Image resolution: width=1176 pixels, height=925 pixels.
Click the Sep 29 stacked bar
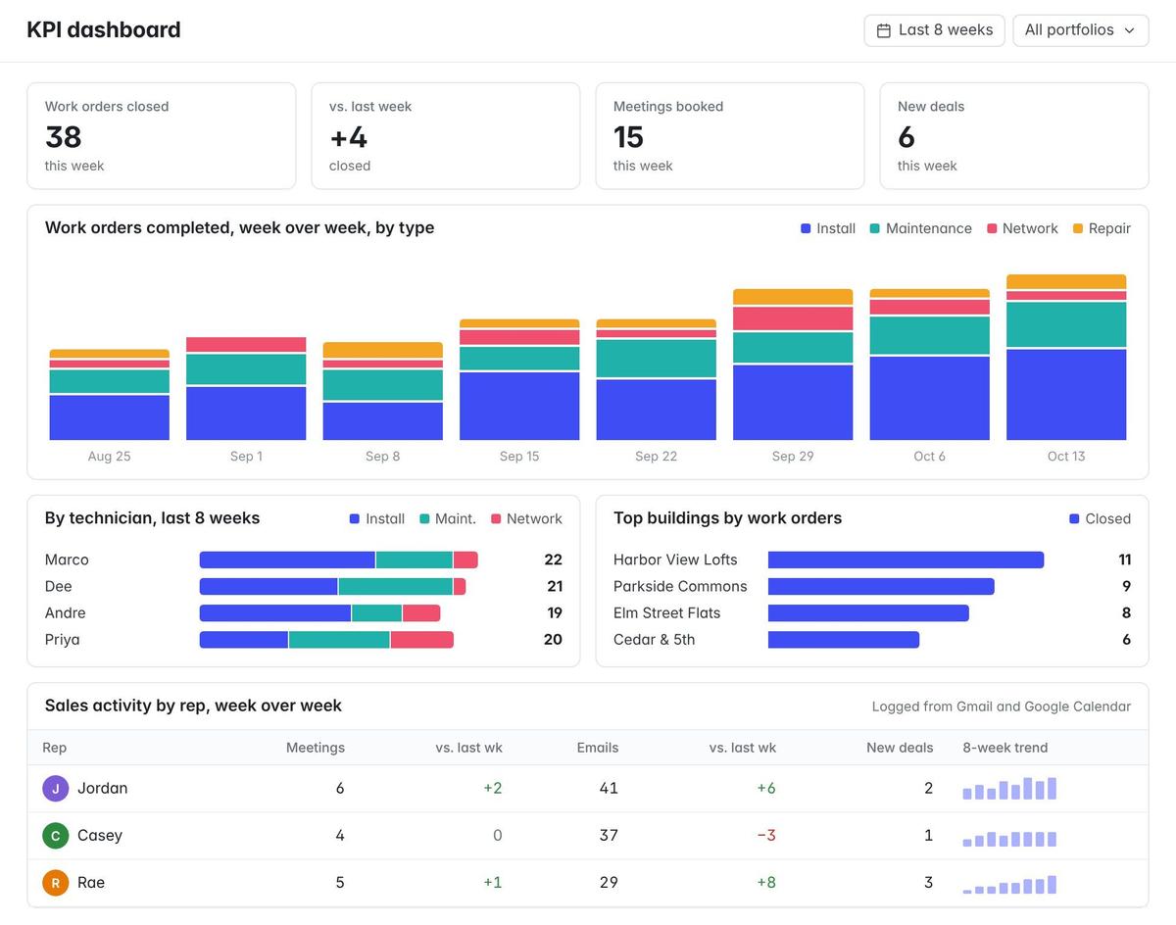(x=793, y=365)
